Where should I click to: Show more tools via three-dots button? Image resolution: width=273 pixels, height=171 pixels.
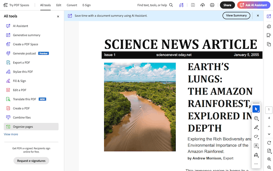pos(256,164)
